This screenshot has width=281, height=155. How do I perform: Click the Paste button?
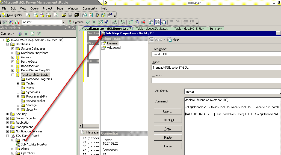pyautogui.click(x=168, y=138)
